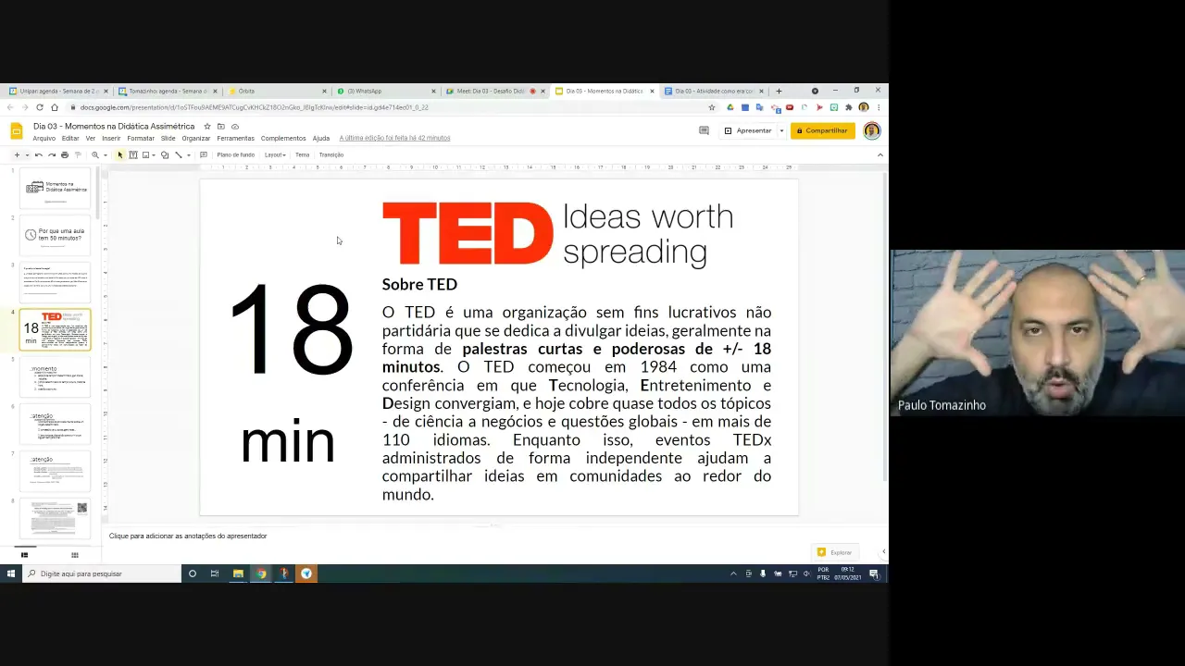Click the address bar URL

click(x=254, y=107)
